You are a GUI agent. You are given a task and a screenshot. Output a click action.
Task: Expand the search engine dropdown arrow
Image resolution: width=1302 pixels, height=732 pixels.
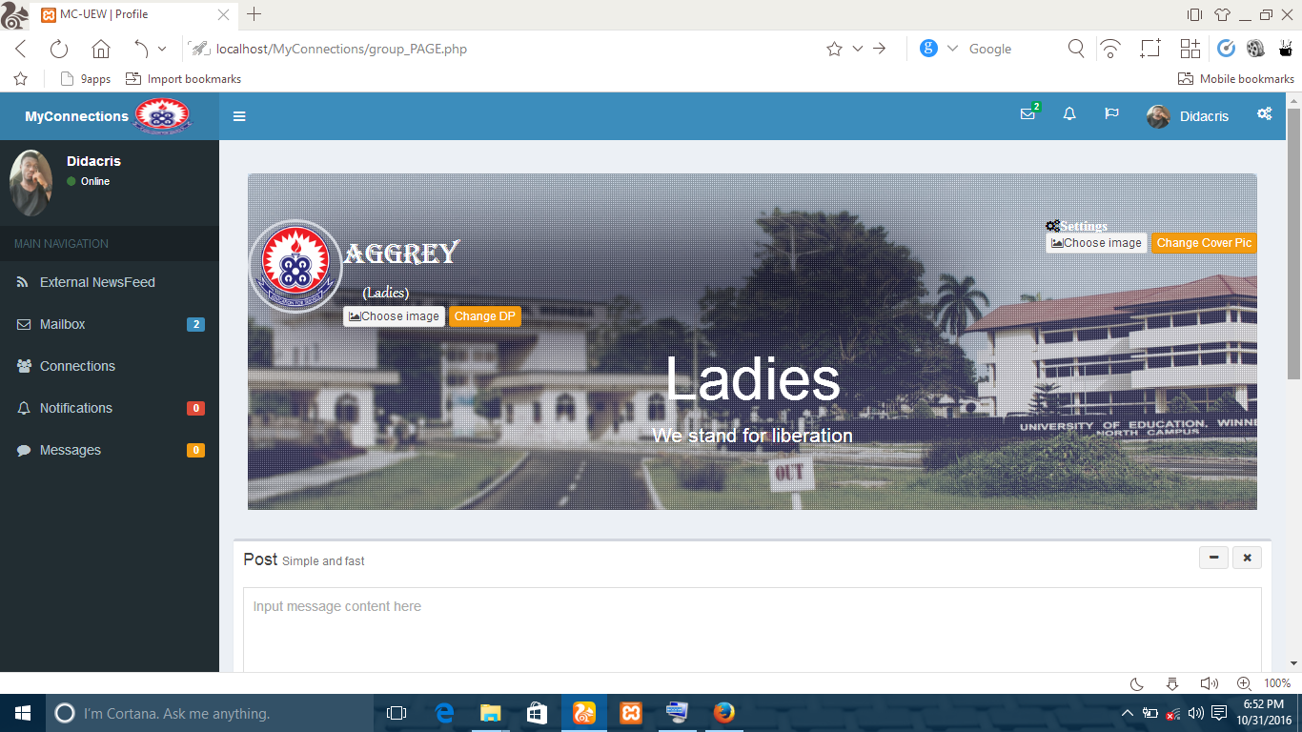coord(952,50)
